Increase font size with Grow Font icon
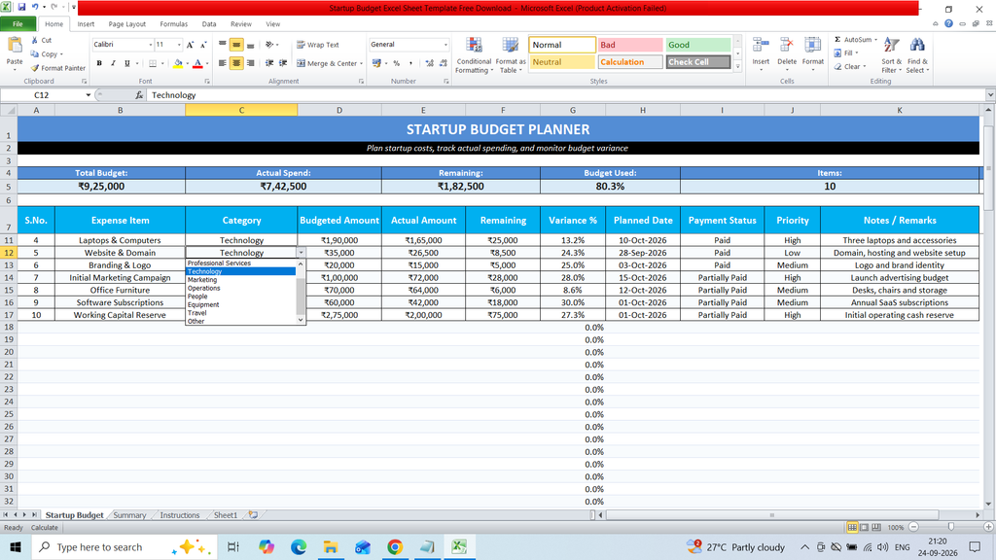996x560 pixels. (190, 45)
